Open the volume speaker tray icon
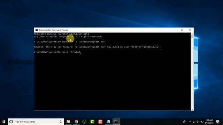Image resolution: width=223 pixels, height=125 pixels. point(198,122)
